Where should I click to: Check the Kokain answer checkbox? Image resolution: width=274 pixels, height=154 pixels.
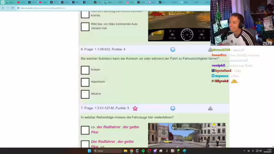[x=85, y=70]
